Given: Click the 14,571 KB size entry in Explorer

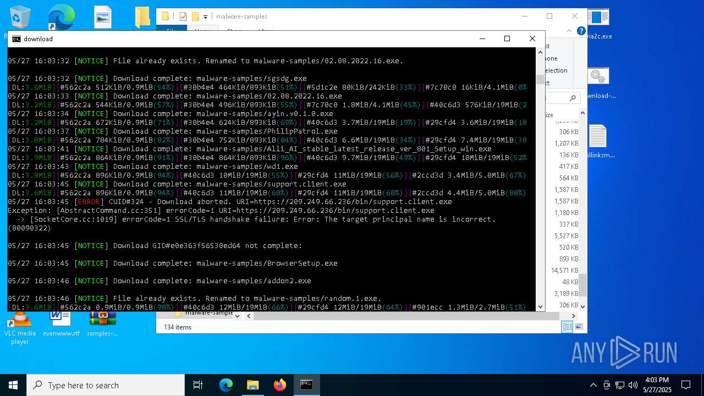Looking at the screenshot, I should point(564,271).
